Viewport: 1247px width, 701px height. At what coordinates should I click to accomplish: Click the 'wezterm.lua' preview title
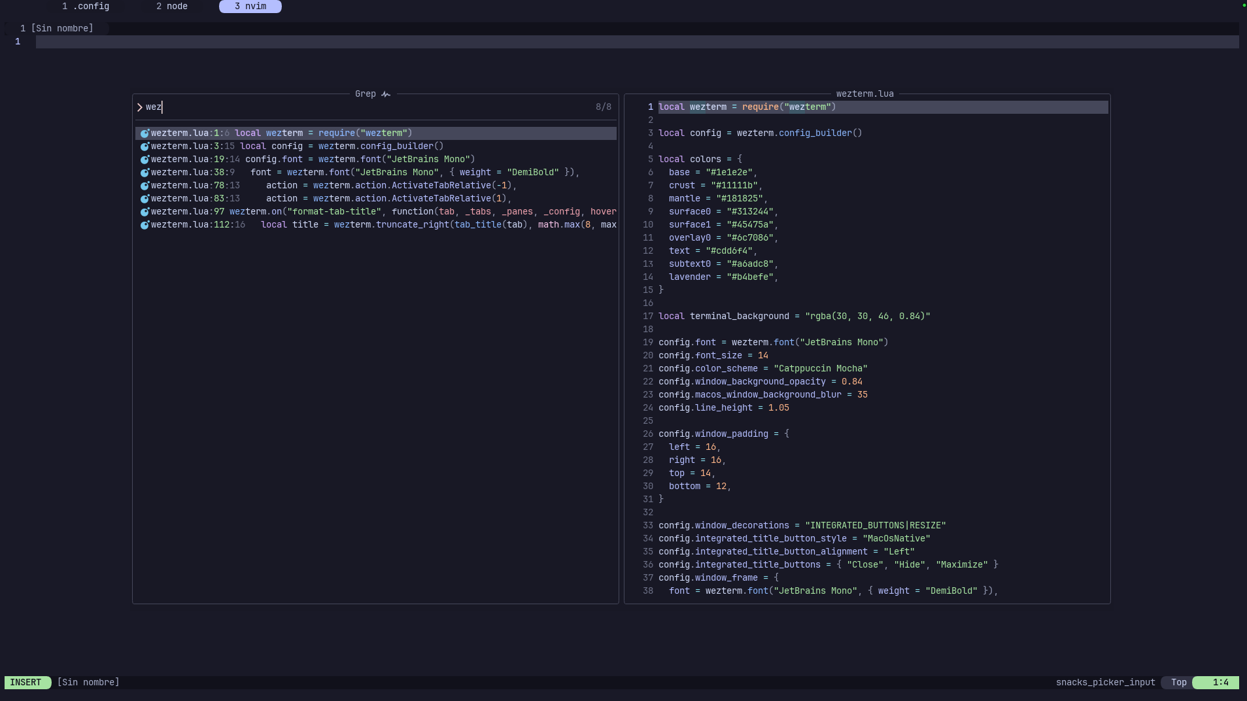pyautogui.click(x=864, y=94)
